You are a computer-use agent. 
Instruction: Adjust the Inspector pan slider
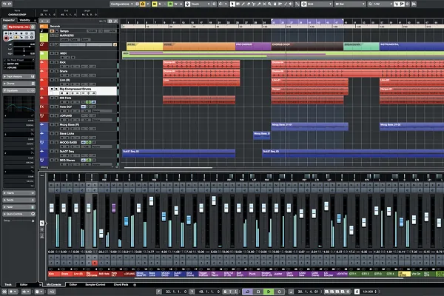pyautogui.click(x=24, y=49)
